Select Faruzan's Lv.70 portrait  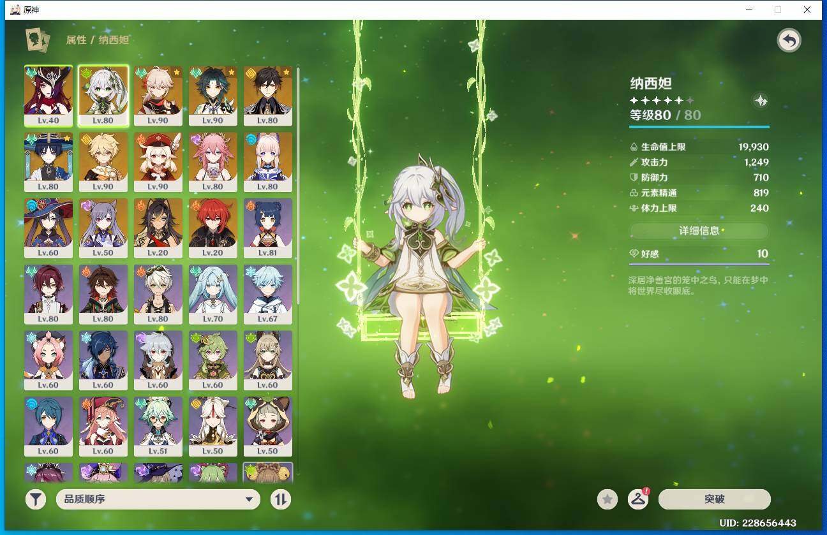coord(213,295)
